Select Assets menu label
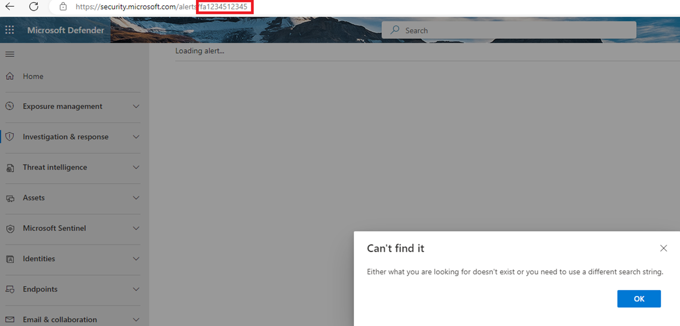 point(34,198)
